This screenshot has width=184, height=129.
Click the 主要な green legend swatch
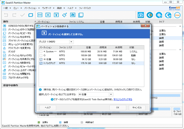39,122
